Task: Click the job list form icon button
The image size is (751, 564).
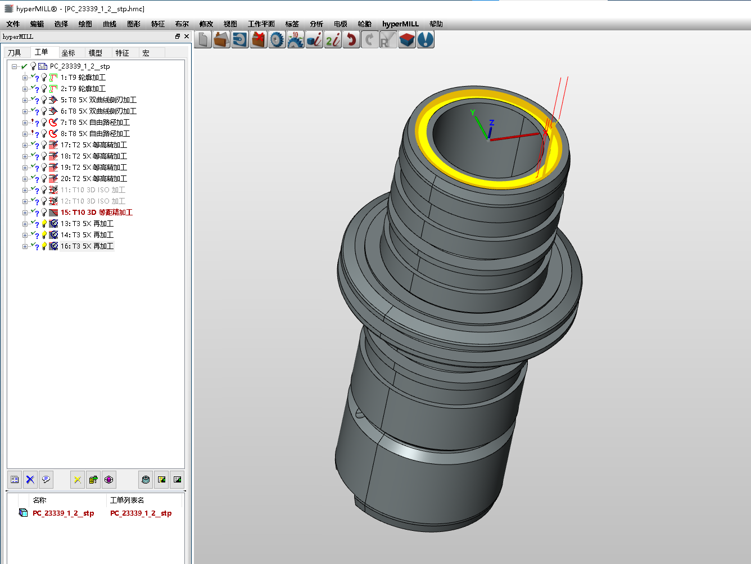Action: tap(15, 480)
